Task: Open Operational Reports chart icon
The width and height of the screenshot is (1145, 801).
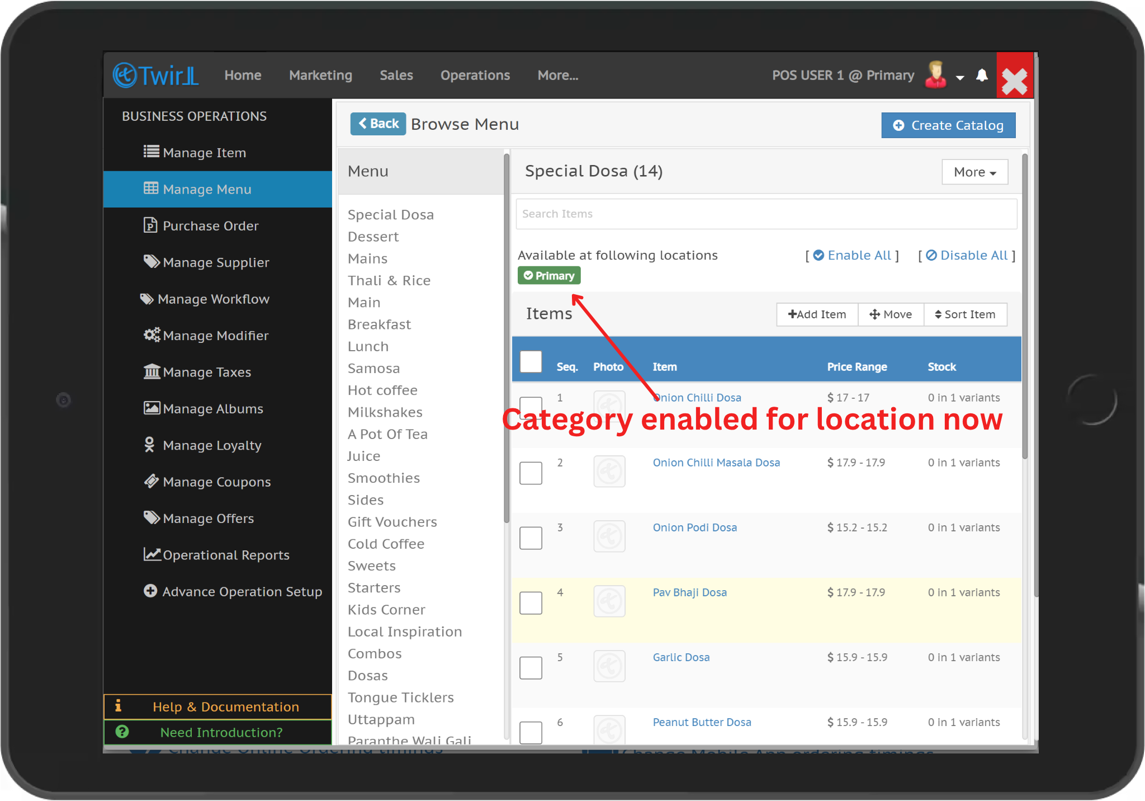Action: click(x=152, y=554)
